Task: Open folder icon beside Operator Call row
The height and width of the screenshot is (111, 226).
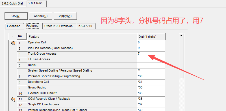Action: pos(13,43)
